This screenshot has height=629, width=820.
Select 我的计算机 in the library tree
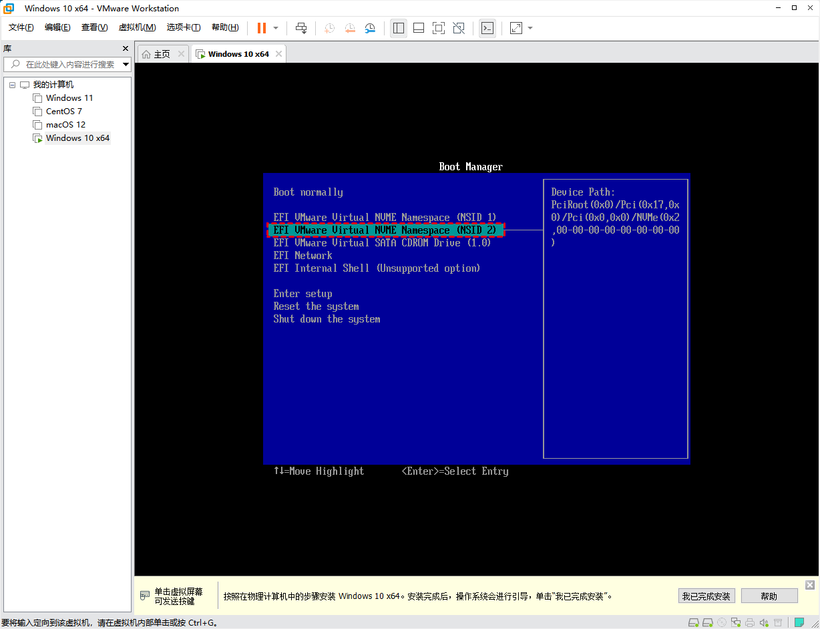pos(53,85)
